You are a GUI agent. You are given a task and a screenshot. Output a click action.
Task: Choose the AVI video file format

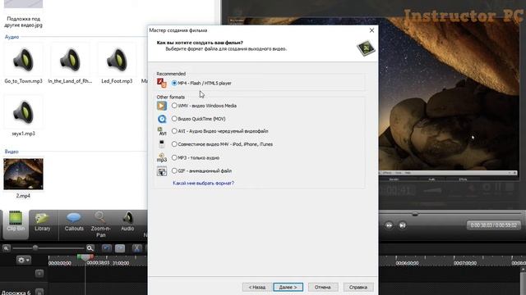coord(174,131)
